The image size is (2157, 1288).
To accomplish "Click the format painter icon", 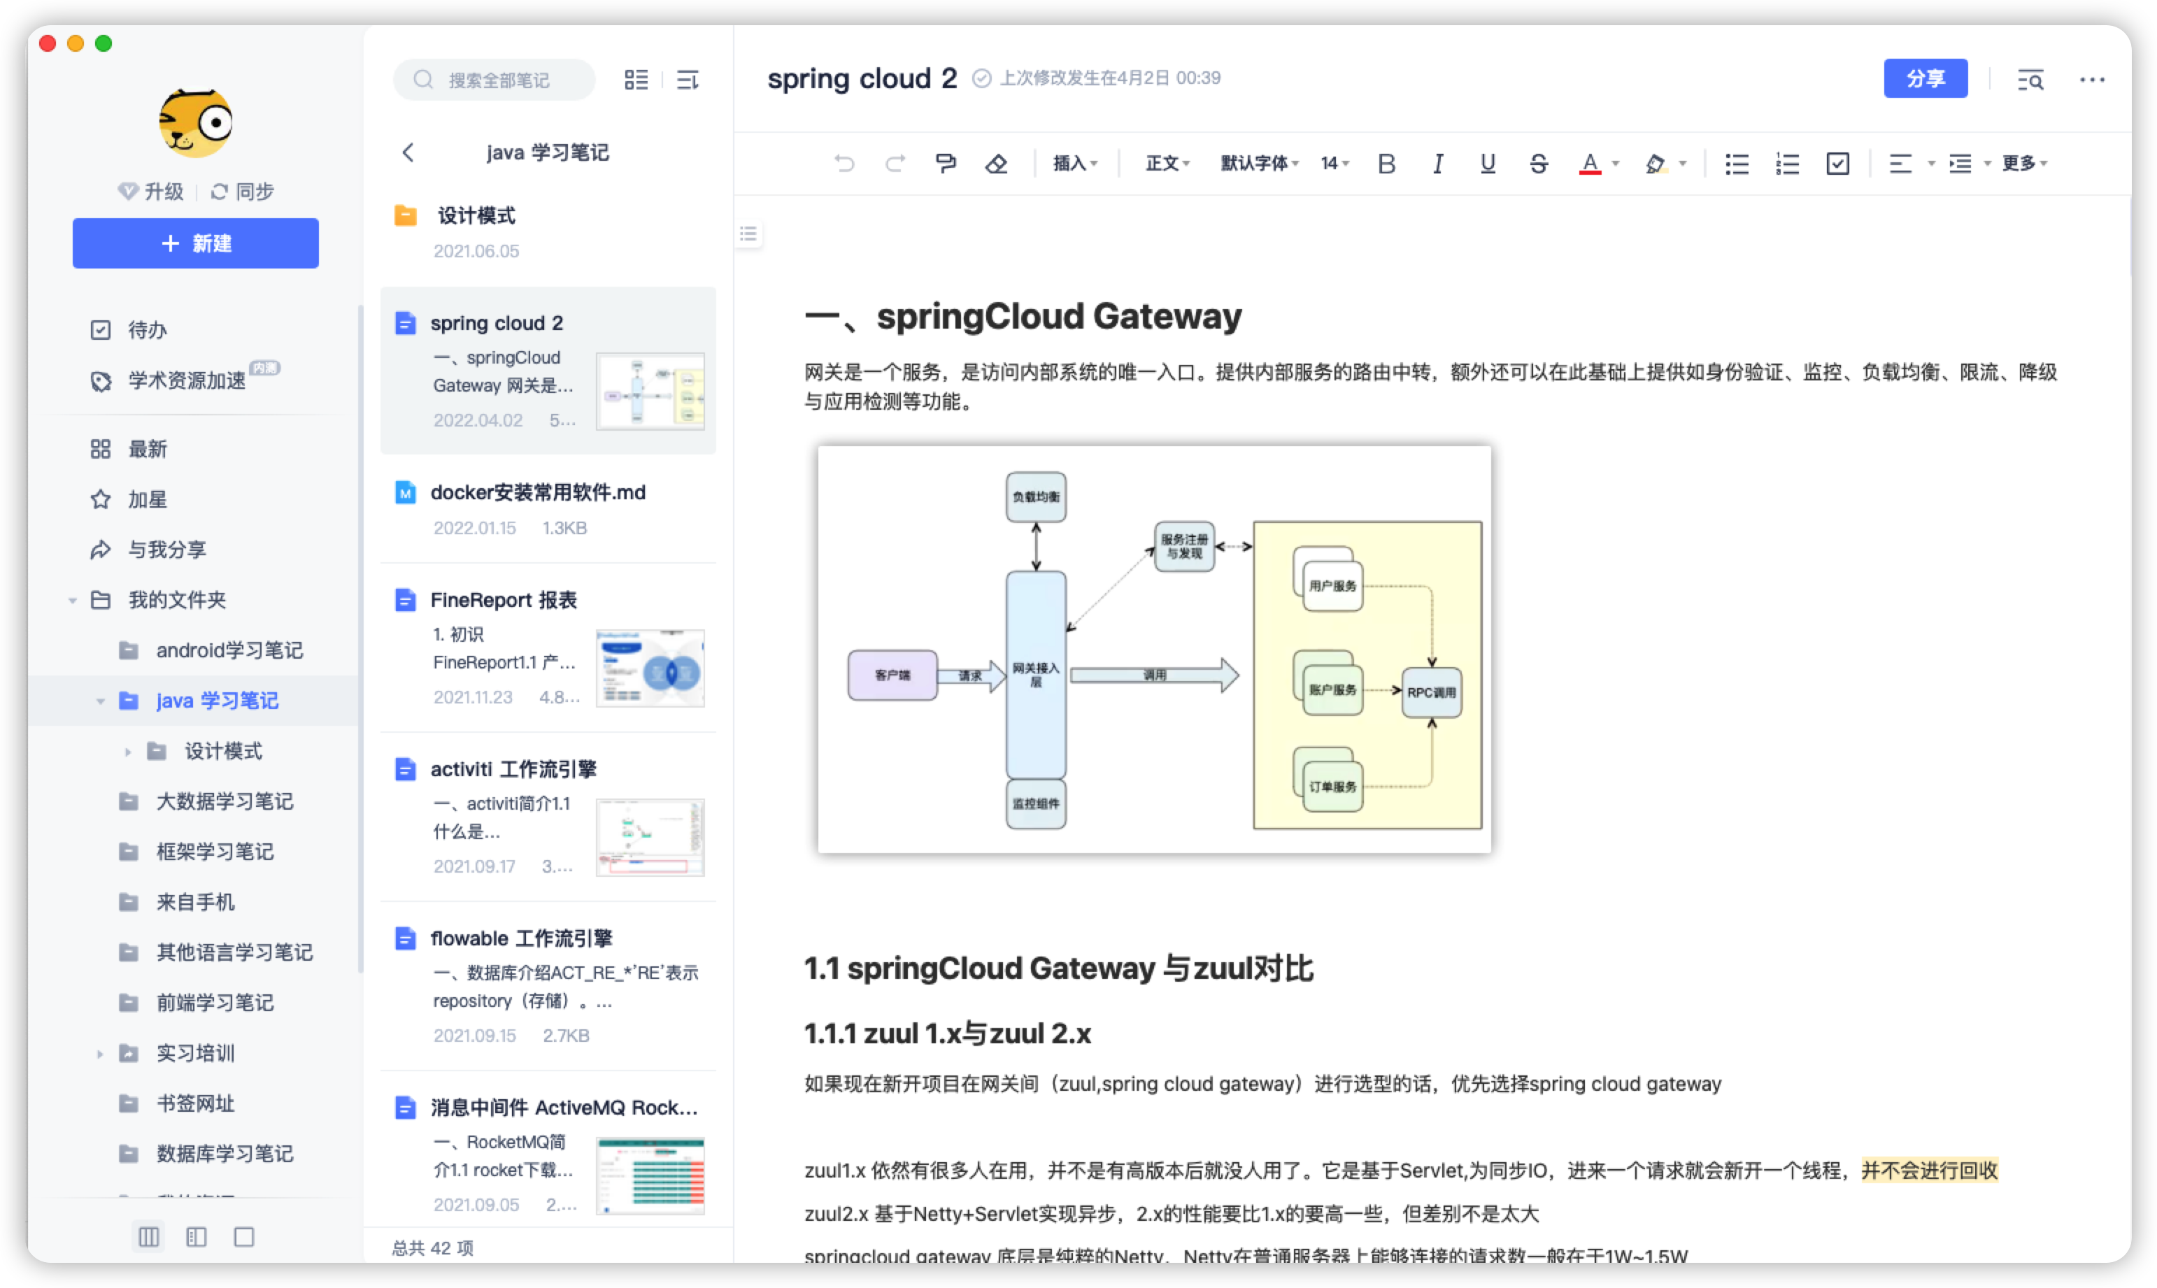I will point(945,163).
